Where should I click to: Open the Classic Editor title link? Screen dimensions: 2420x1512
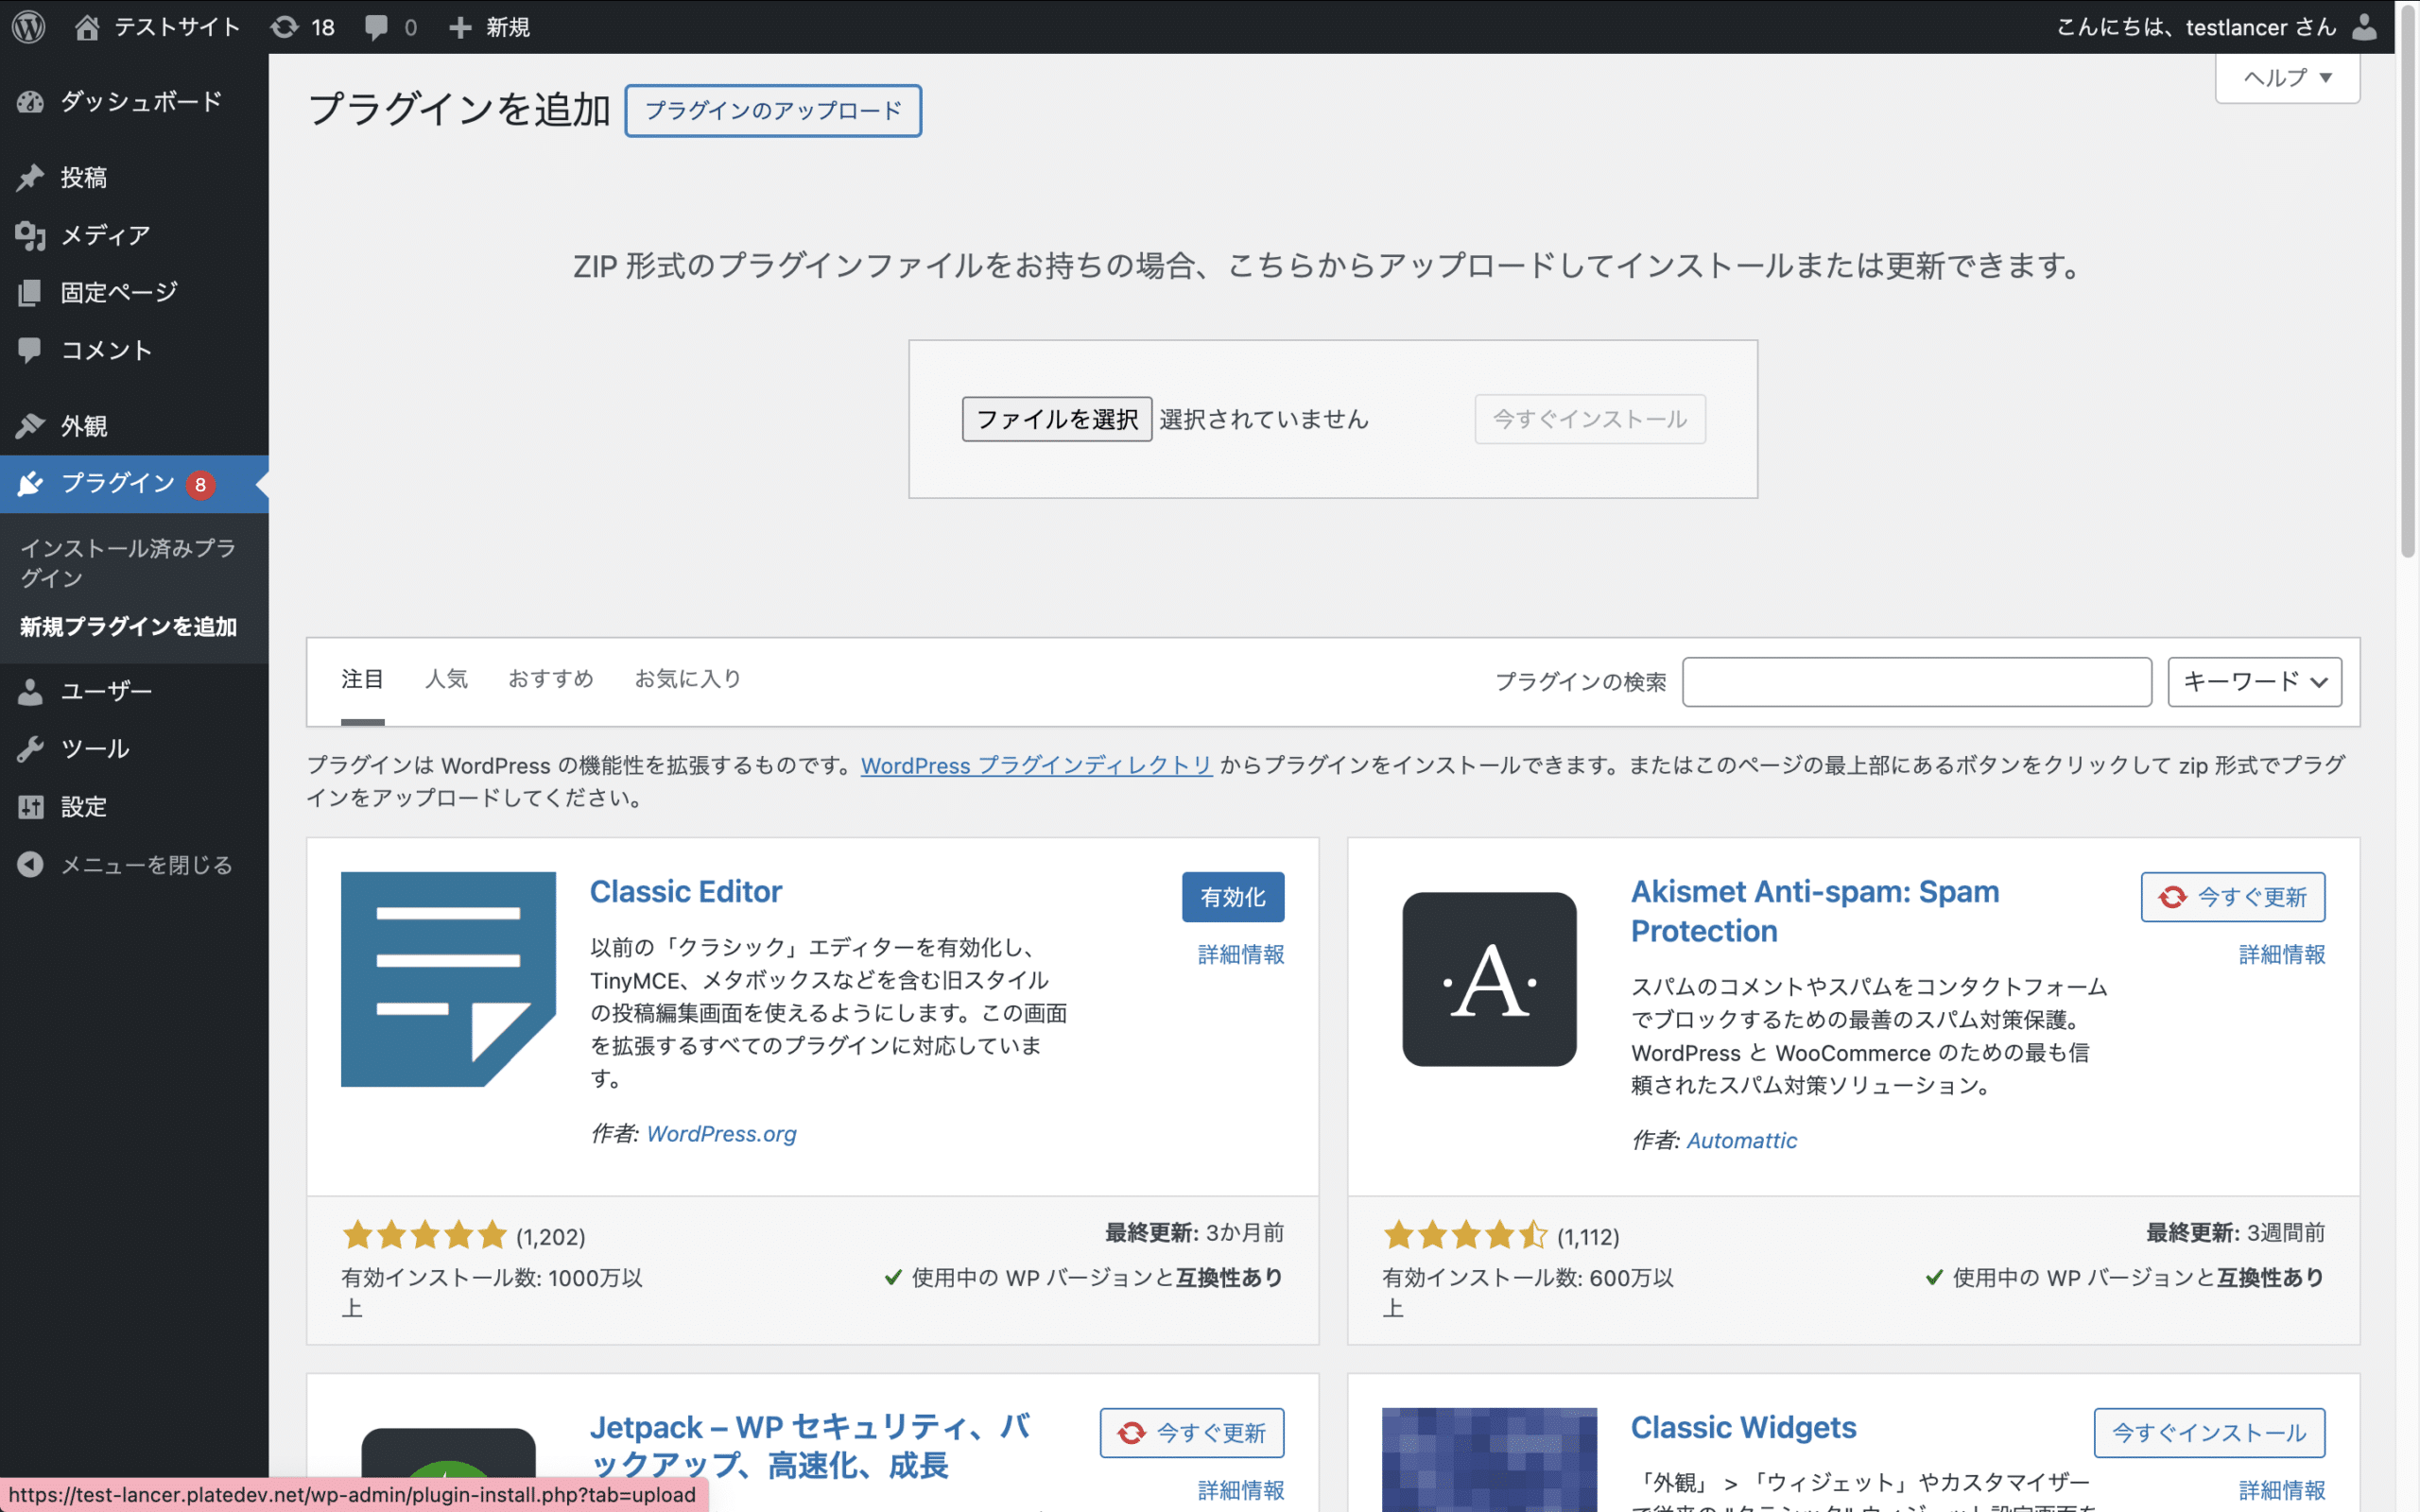click(x=686, y=892)
